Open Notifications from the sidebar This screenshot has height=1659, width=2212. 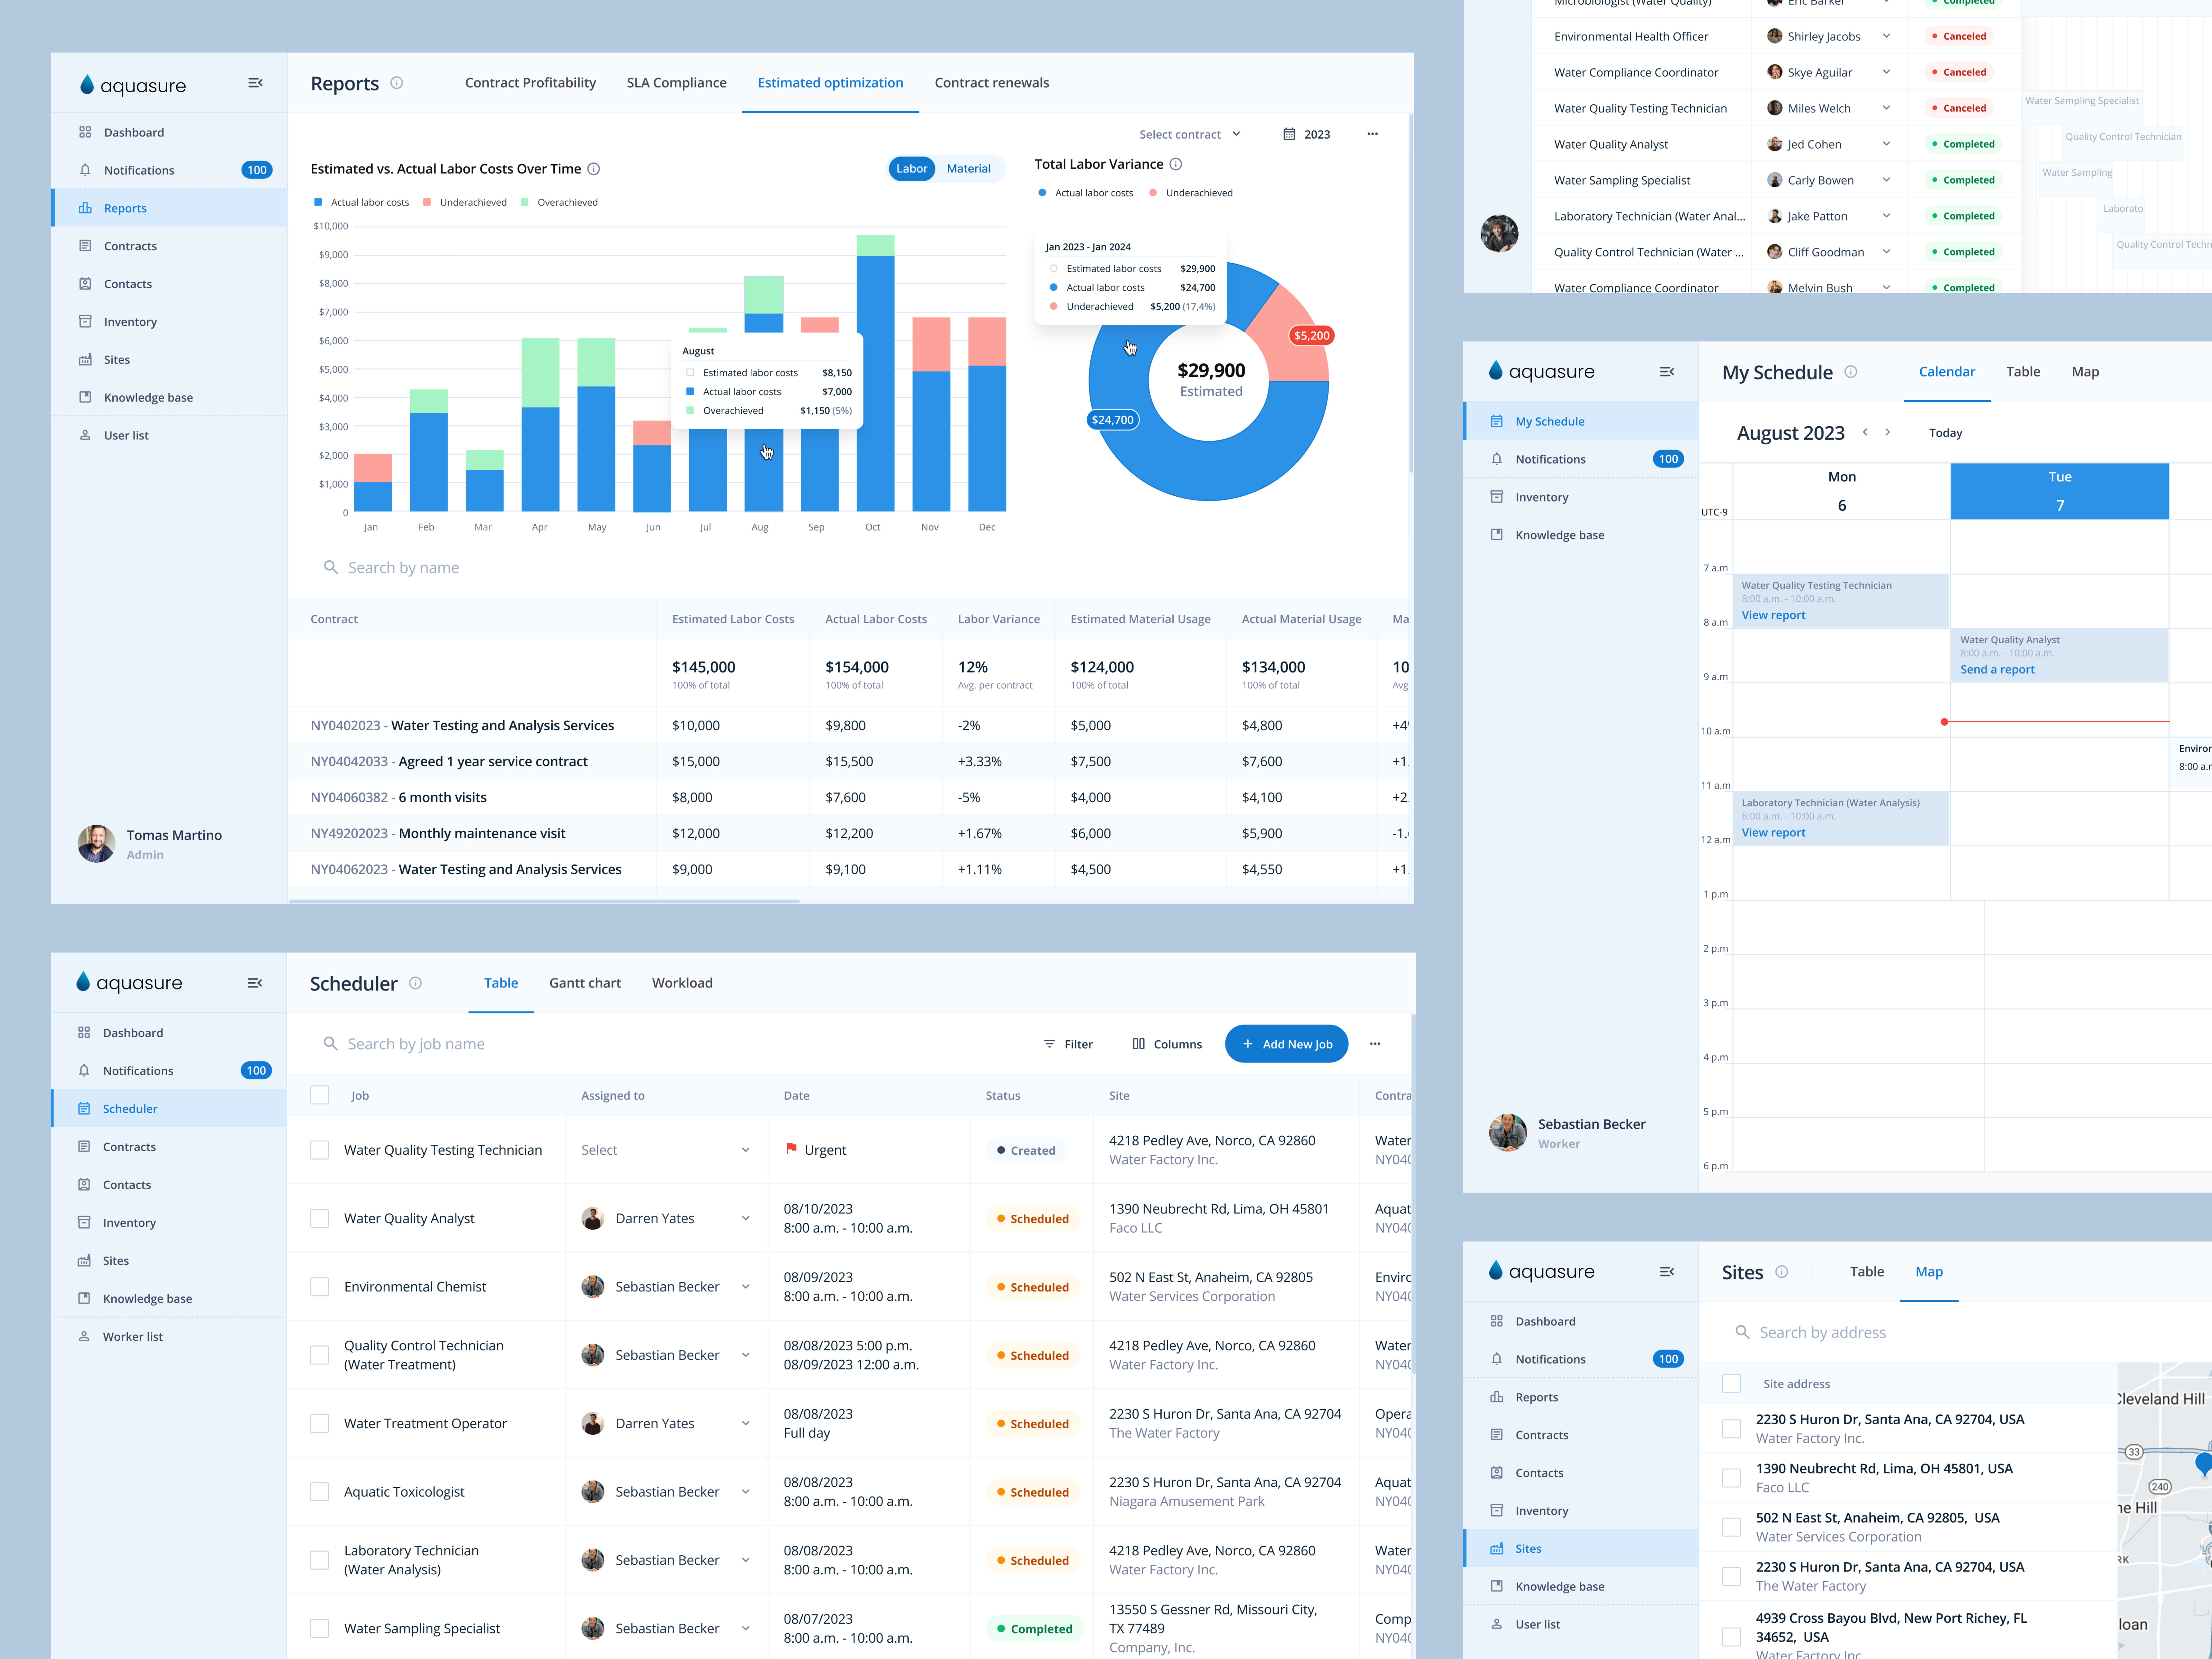pyautogui.click(x=140, y=170)
